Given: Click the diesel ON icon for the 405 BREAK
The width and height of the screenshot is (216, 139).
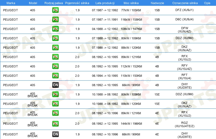Looking at the screenshot, I should pos(55,134).
